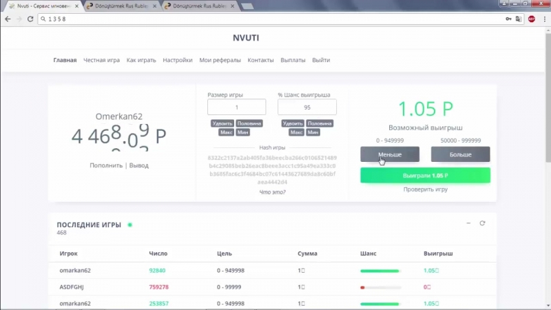This screenshot has width=551, height=310.
Task: Open the Главная menu item
Action: 65,60
